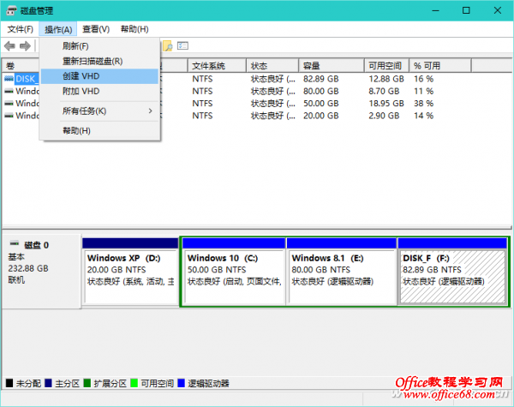Screen dimensions: 514x407
Task: Sort by the 卷 column header
Action: tap(21, 66)
